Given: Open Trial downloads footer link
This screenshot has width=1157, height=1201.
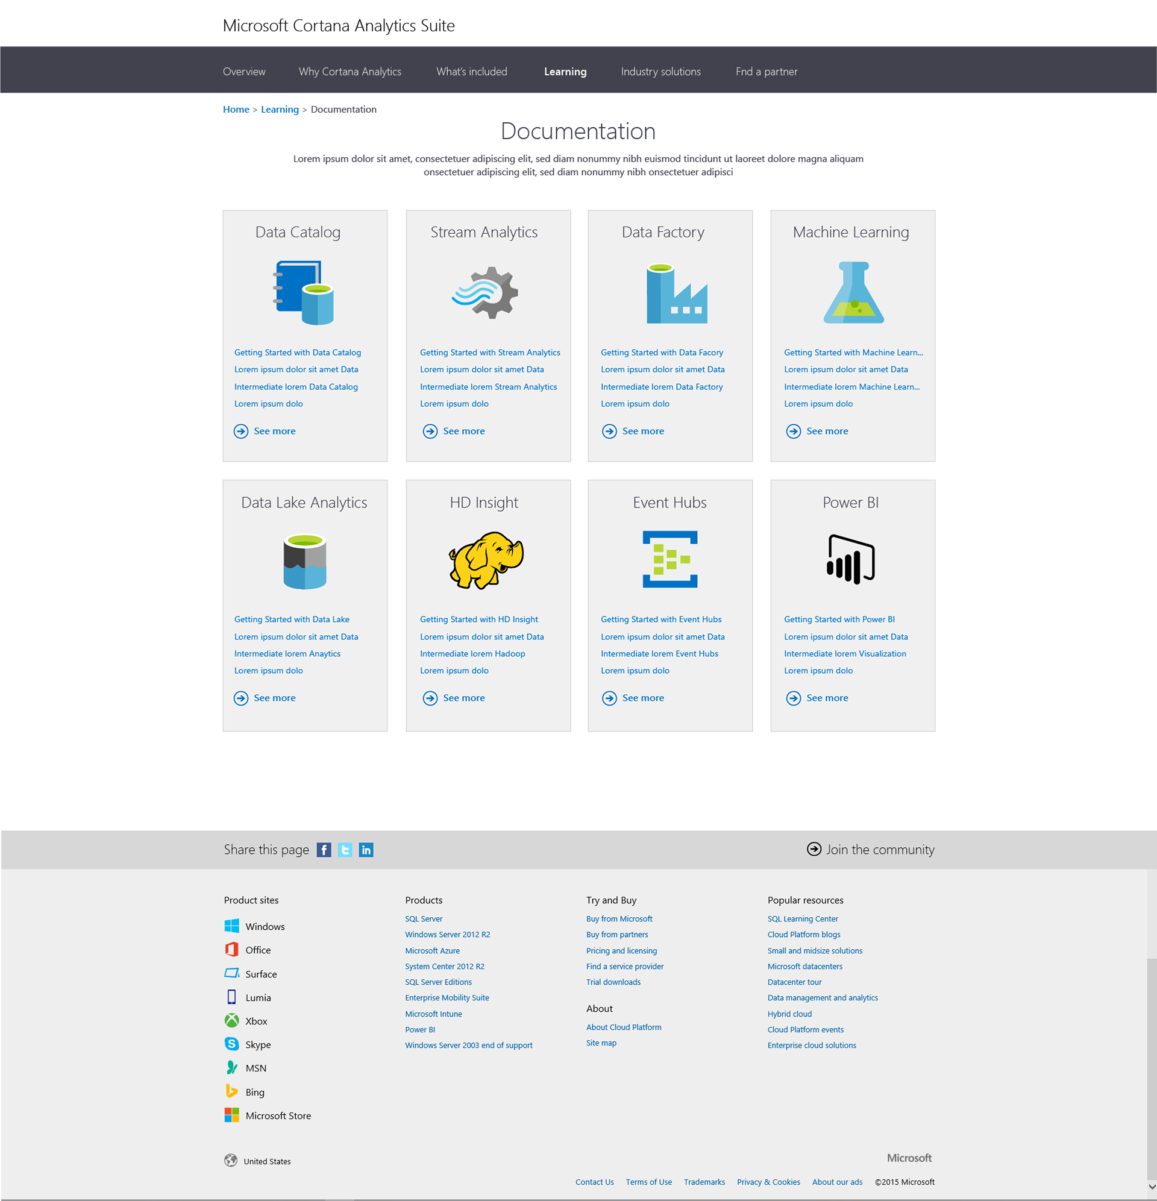Looking at the screenshot, I should [x=613, y=982].
